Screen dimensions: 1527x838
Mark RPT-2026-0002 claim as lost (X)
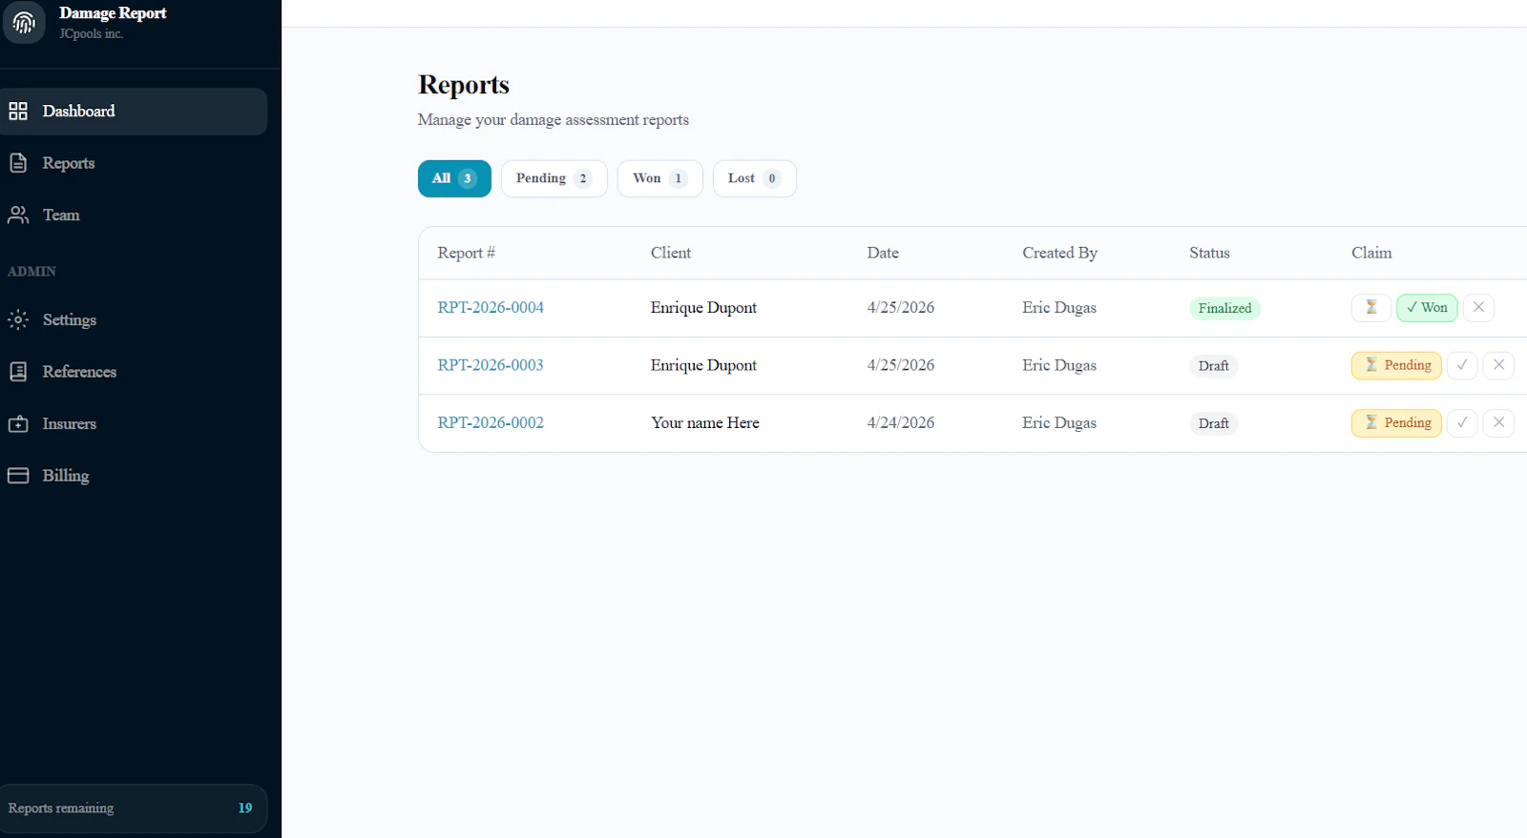point(1498,423)
